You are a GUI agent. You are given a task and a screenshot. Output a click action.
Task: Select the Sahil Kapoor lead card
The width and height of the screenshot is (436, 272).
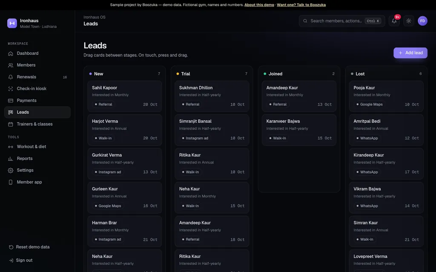125,96
